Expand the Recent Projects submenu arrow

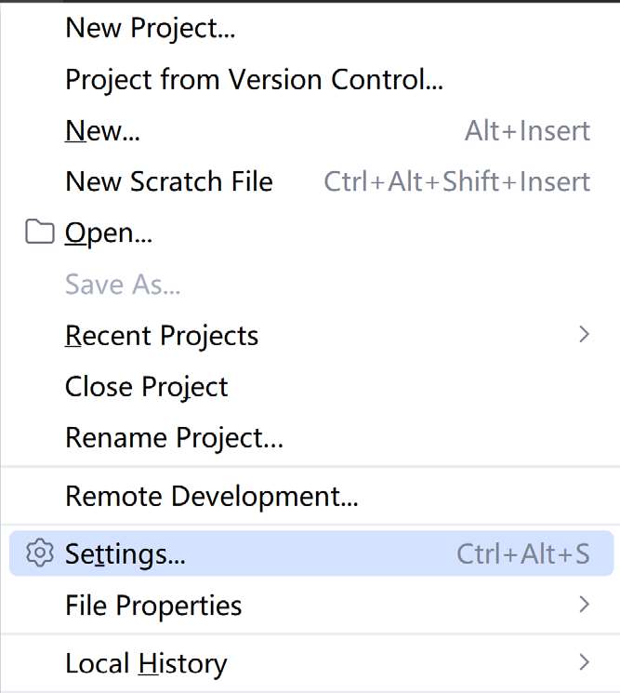[x=584, y=335]
